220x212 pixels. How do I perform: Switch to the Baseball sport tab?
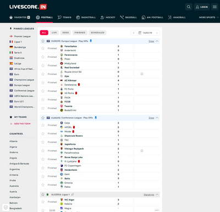coord(128,17)
